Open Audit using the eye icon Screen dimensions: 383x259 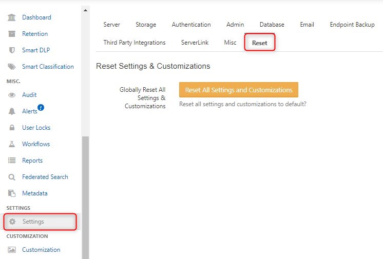pyautogui.click(x=11, y=95)
